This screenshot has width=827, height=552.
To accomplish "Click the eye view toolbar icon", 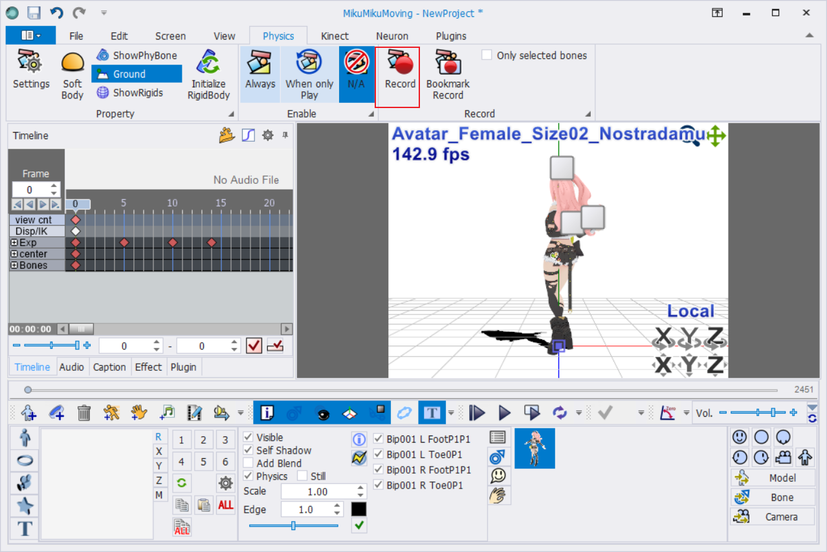I will coord(322,412).
